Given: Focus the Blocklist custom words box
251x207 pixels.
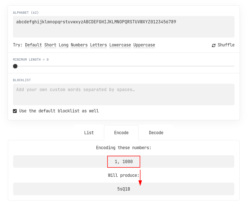Looking at the screenshot, I should [x=123, y=94].
